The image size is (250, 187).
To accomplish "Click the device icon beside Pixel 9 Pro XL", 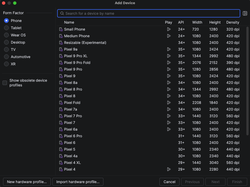I will 61,56.
